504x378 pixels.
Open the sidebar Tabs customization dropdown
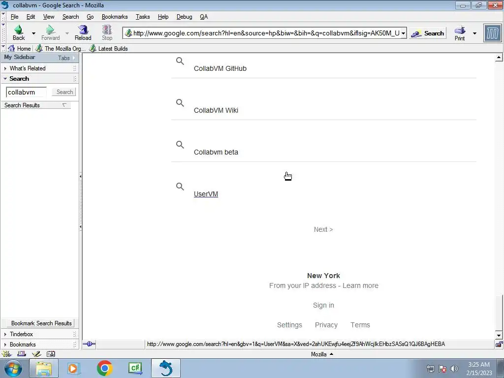(x=66, y=58)
